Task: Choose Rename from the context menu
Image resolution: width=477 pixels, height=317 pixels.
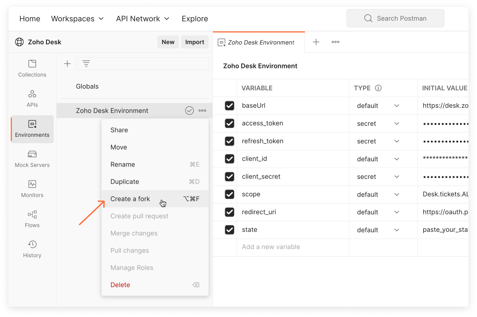Action: (x=155, y=164)
